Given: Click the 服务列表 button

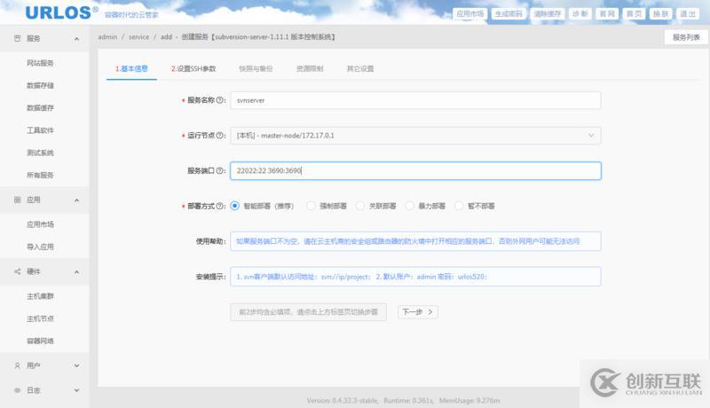Looking at the screenshot, I should [686, 37].
